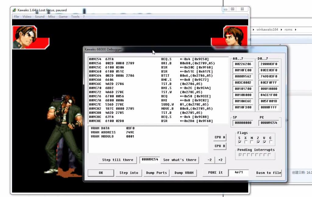Switch the debugger to CPU B
Viewport: 312px width, 197px height.
point(219,146)
